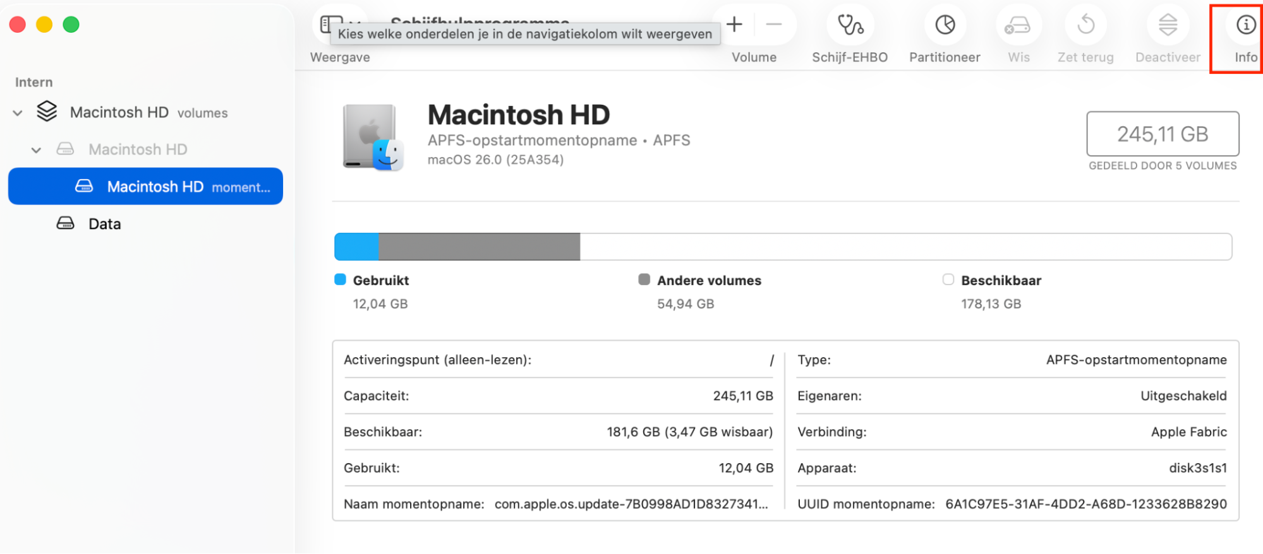This screenshot has height=554, width=1263.
Task: Click the Verbinding Apple Fabric value
Action: pyautogui.click(x=1188, y=432)
